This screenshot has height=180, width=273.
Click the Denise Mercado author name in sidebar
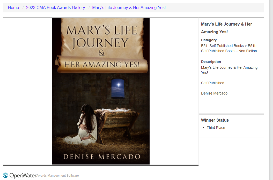(x=214, y=93)
